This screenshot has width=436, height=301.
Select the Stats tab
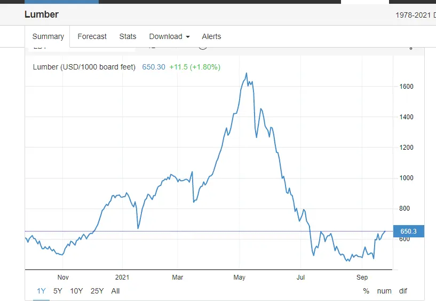tap(128, 36)
